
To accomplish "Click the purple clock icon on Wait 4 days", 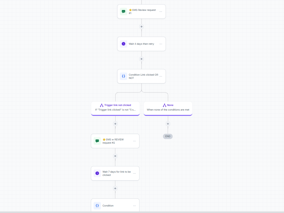I will pyautogui.click(x=123, y=44).
